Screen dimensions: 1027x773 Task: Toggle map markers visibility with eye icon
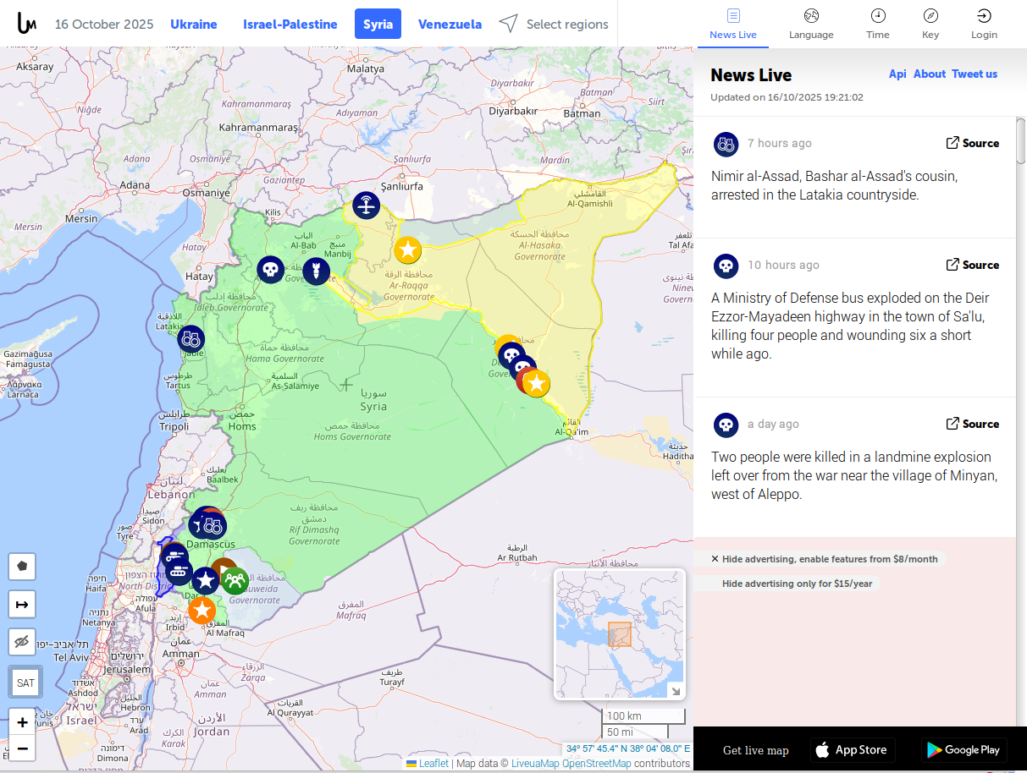22,642
